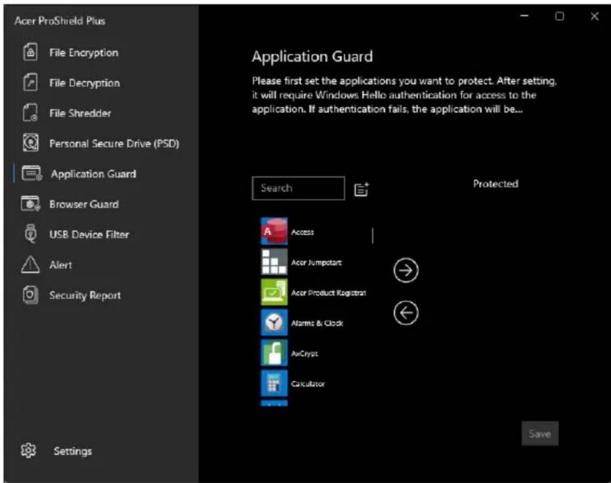Open the Alert page

click(61, 265)
